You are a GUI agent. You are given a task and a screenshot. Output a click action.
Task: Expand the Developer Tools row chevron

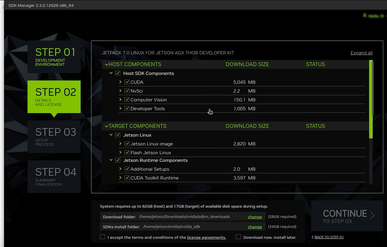120,108
